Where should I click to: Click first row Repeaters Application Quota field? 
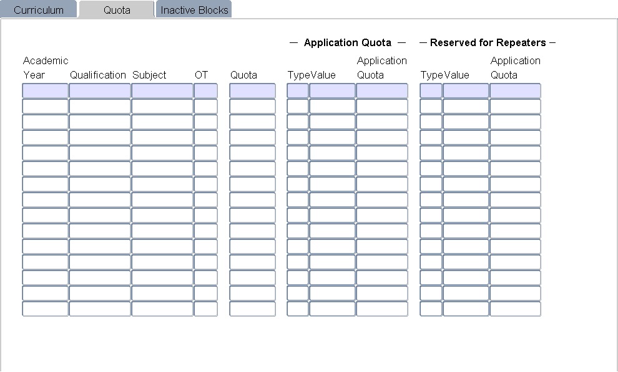(x=515, y=91)
